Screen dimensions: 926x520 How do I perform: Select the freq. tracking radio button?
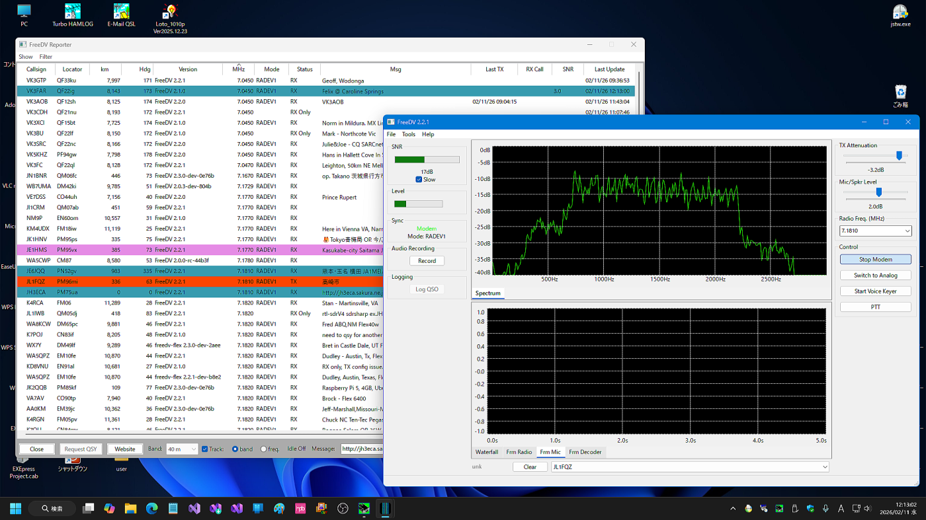[263, 449]
